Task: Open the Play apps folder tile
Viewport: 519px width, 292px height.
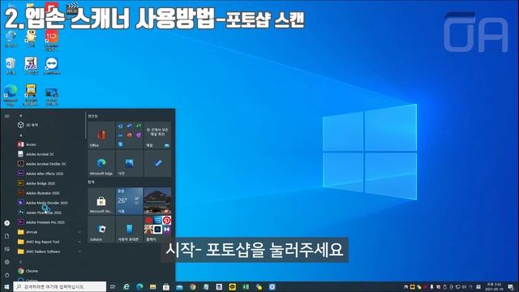Action: 157,229
